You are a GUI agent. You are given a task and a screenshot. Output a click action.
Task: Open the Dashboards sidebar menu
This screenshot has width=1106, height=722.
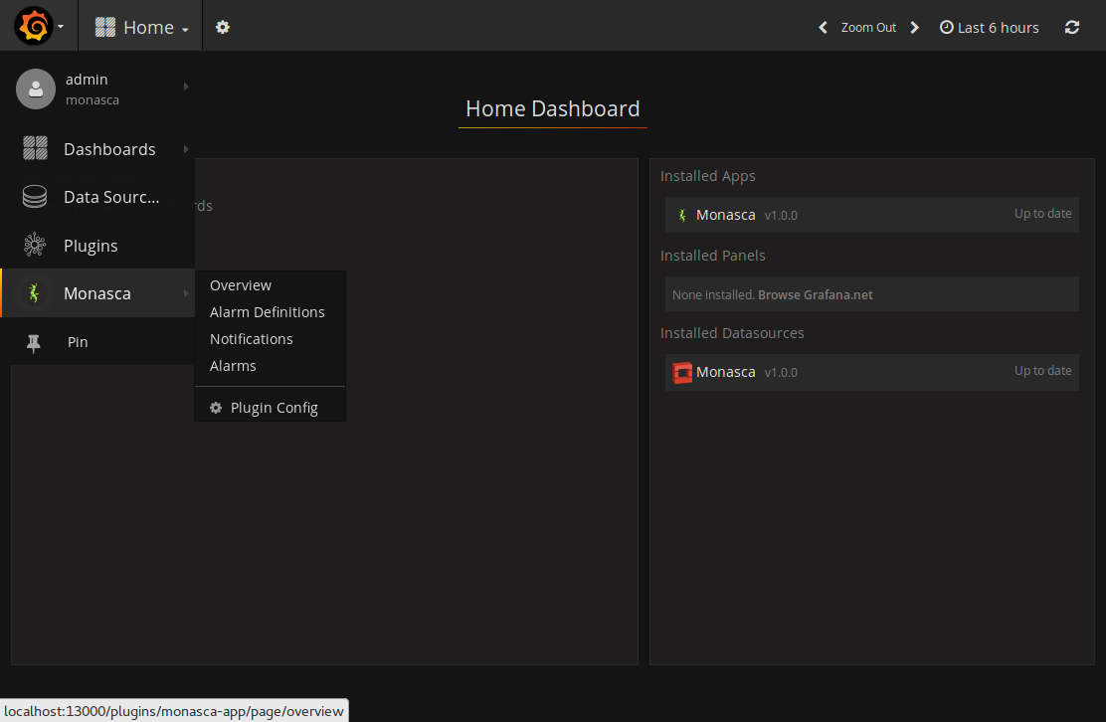click(x=98, y=149)
